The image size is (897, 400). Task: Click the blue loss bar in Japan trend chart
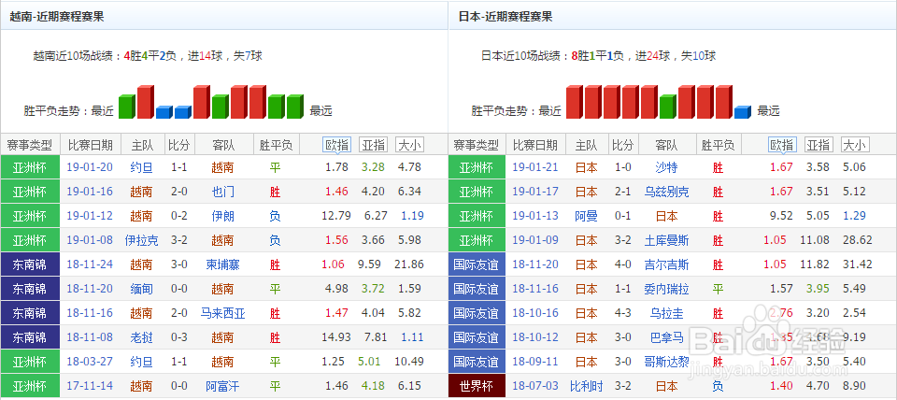742,112
